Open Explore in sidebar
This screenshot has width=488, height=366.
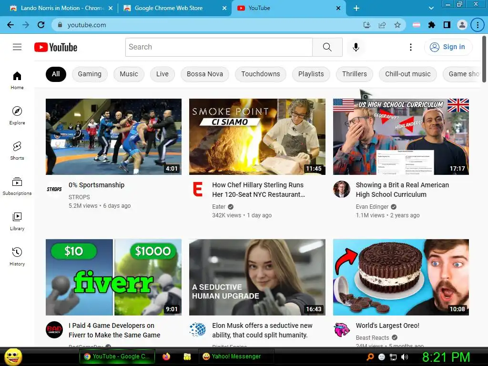point(17,115)
